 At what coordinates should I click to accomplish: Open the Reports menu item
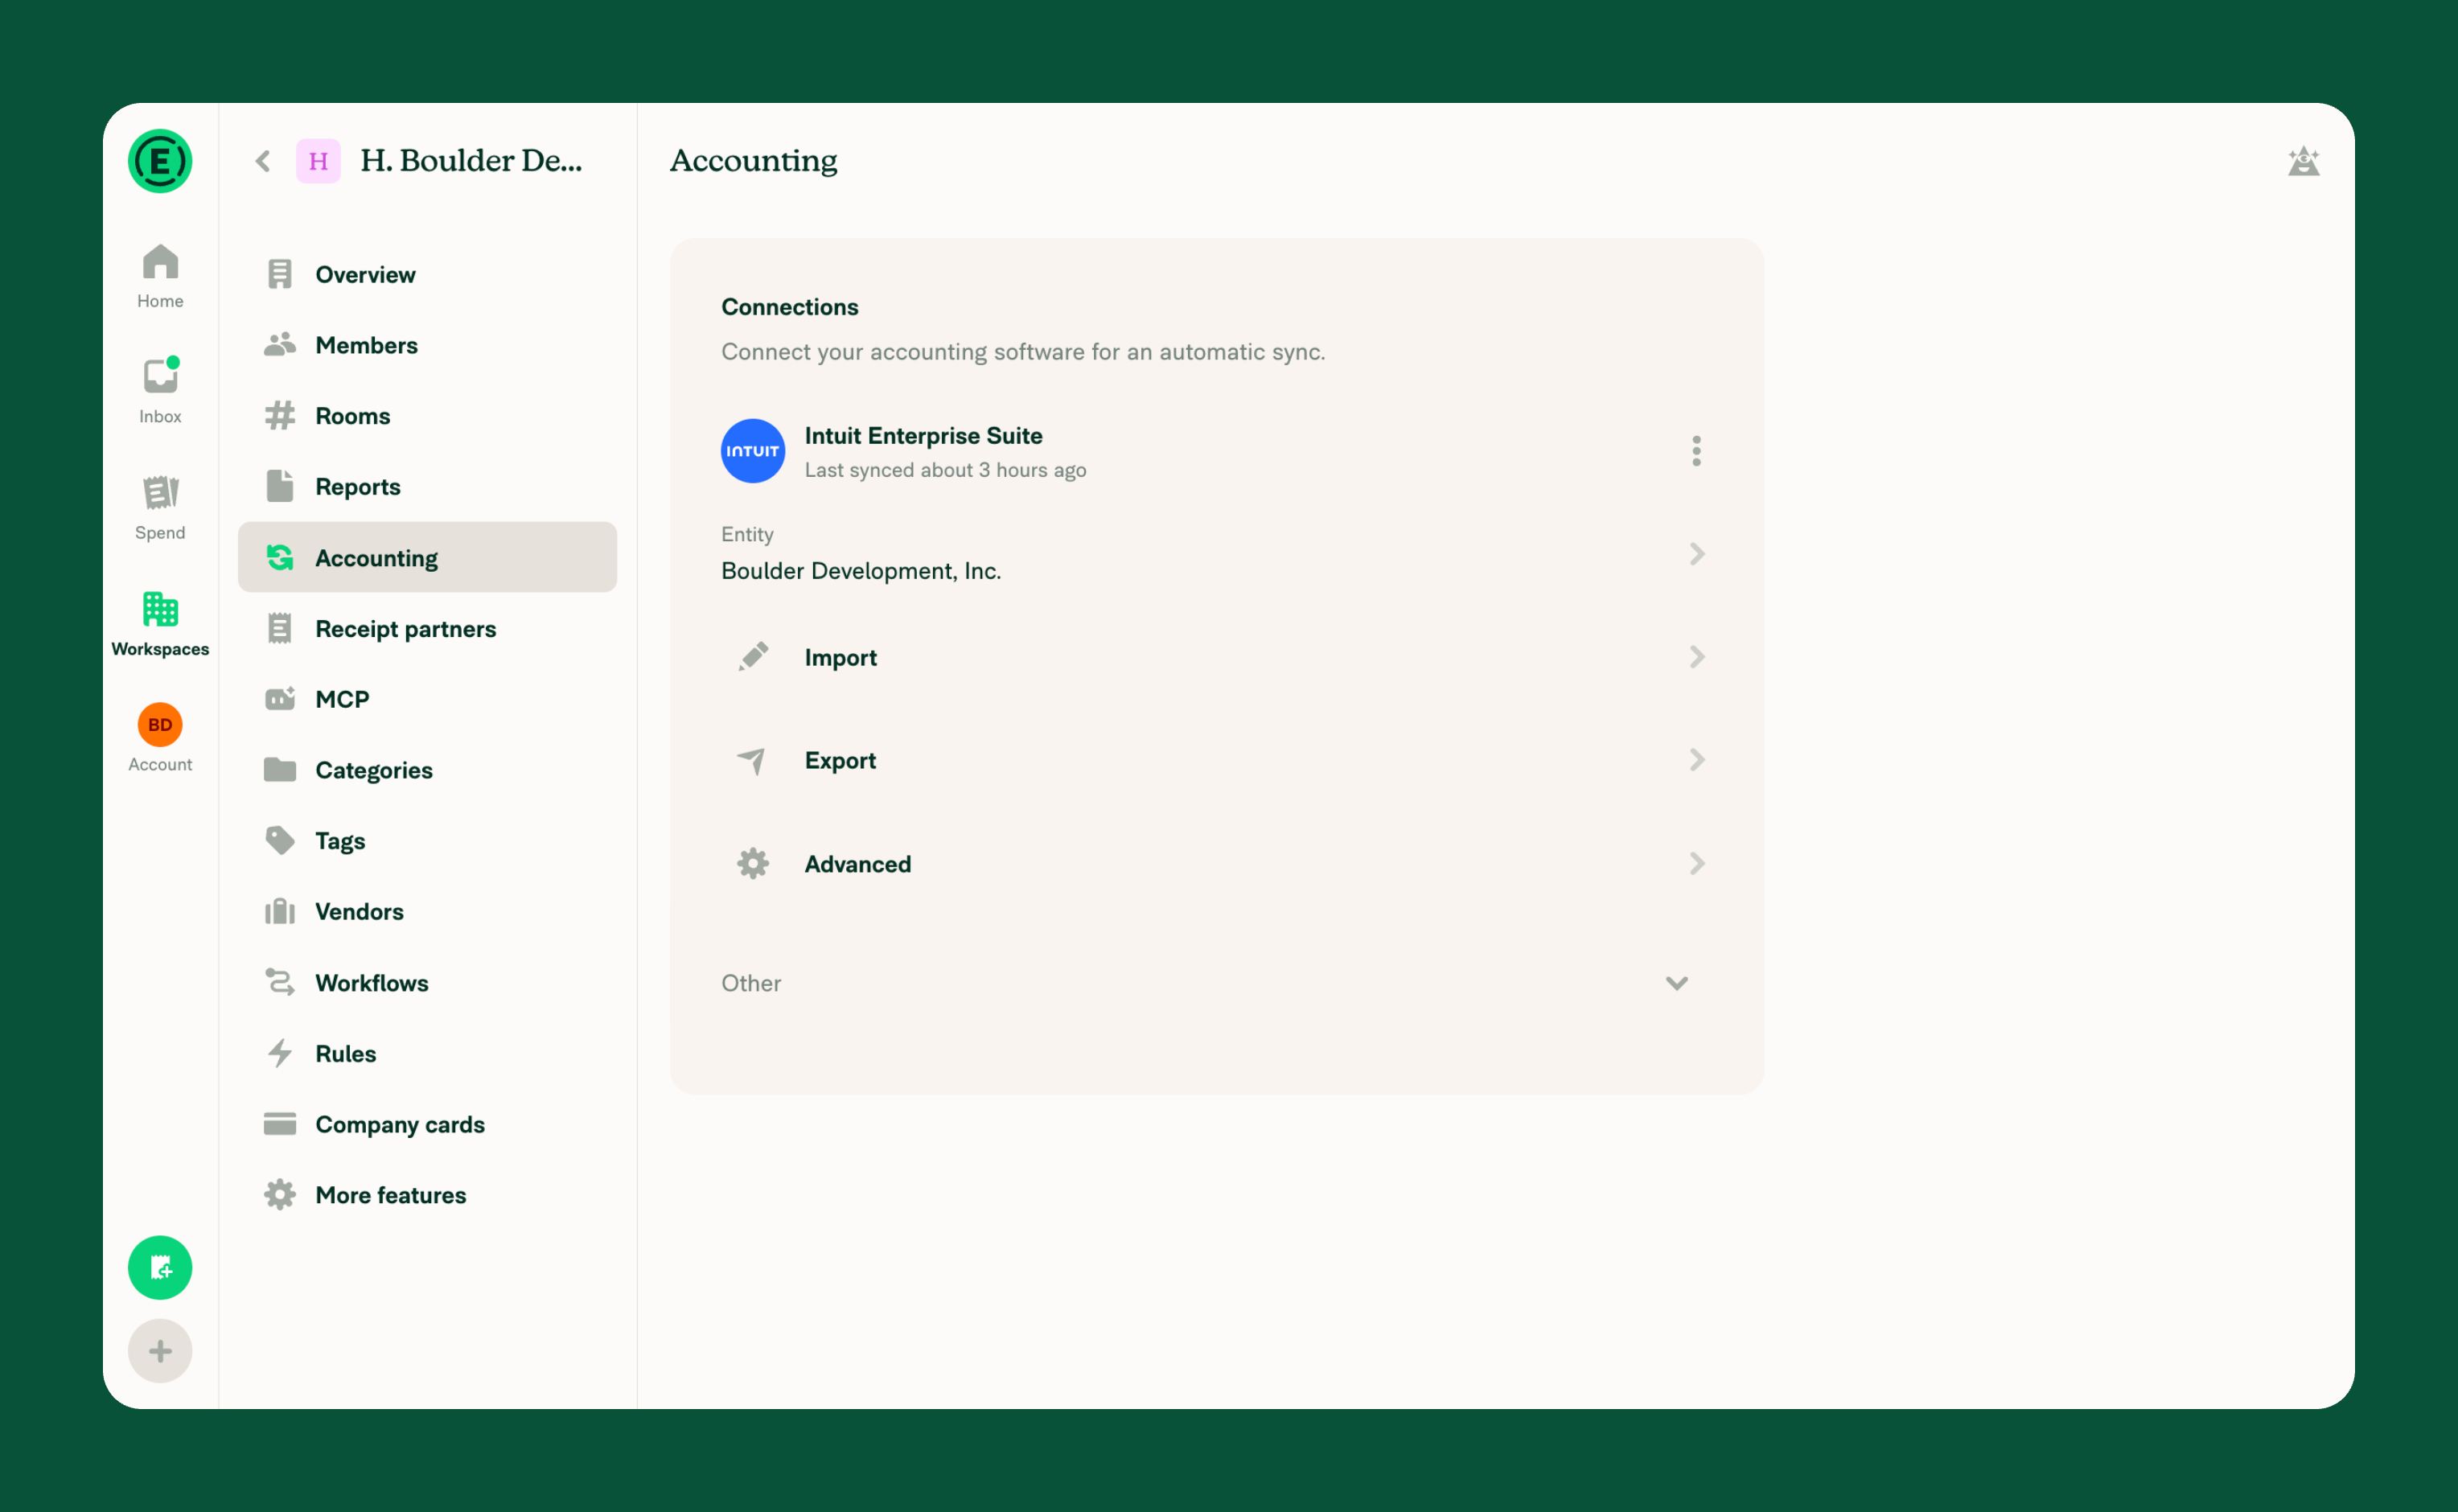[427, 487]
